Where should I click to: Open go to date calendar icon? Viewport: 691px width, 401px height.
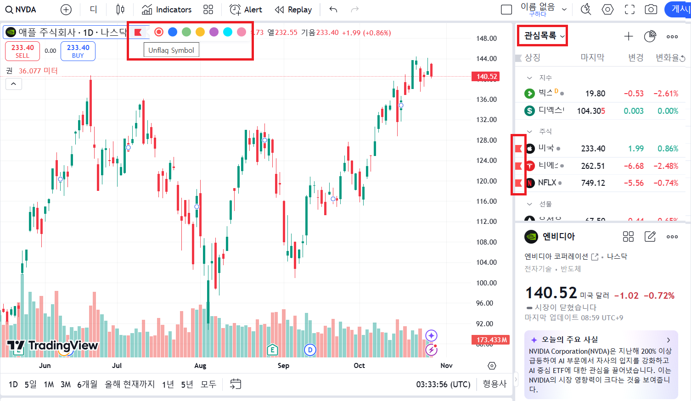tap(236, 384)
